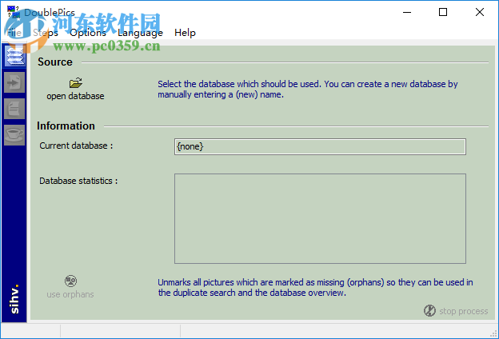This screenshot has width=499, height=339.
Task: Open the File menu
Action: coord(14,33)
